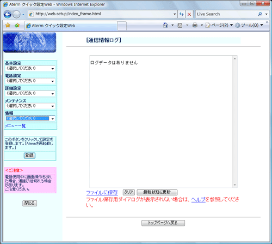This screenshot has width=272, height=244.
Task: Open the Favorites Center star icon
Action: tap(8, 25)
